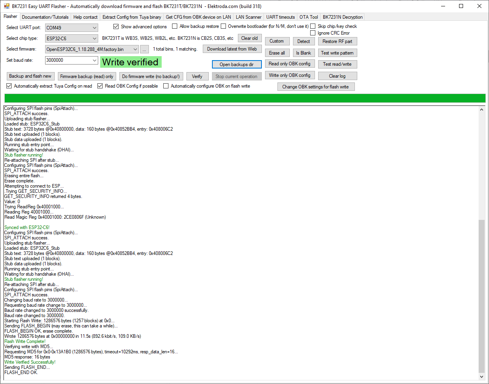Go to UART timeouts tab

pos(281,17)
